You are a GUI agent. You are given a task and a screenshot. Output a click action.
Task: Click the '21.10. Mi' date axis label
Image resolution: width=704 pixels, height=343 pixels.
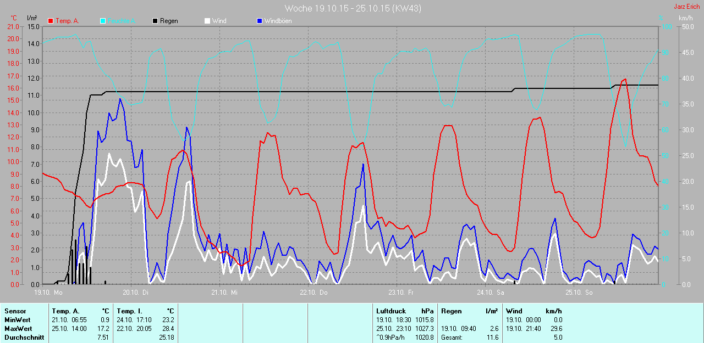point(224,293)
